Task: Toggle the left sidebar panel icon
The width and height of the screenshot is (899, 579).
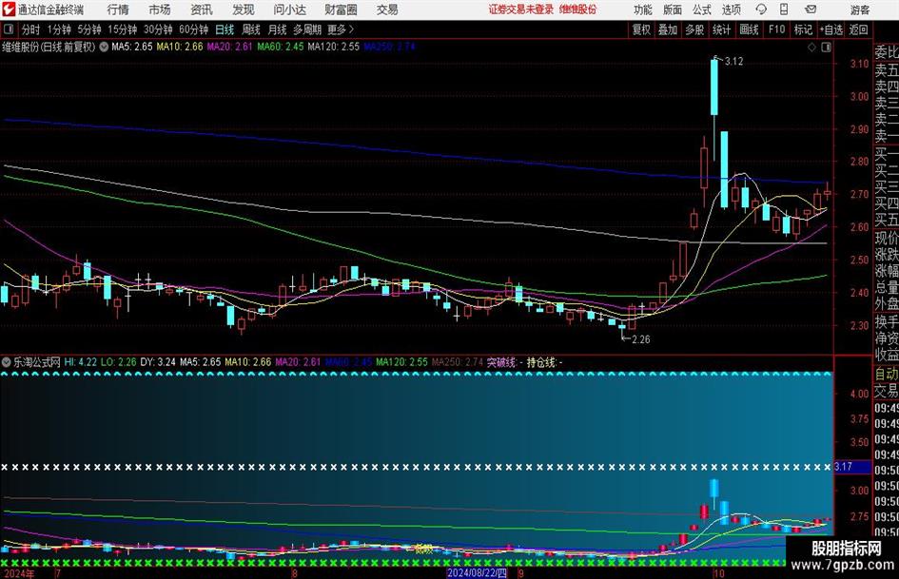Action: pyautogui.click(x=9, y=29)
